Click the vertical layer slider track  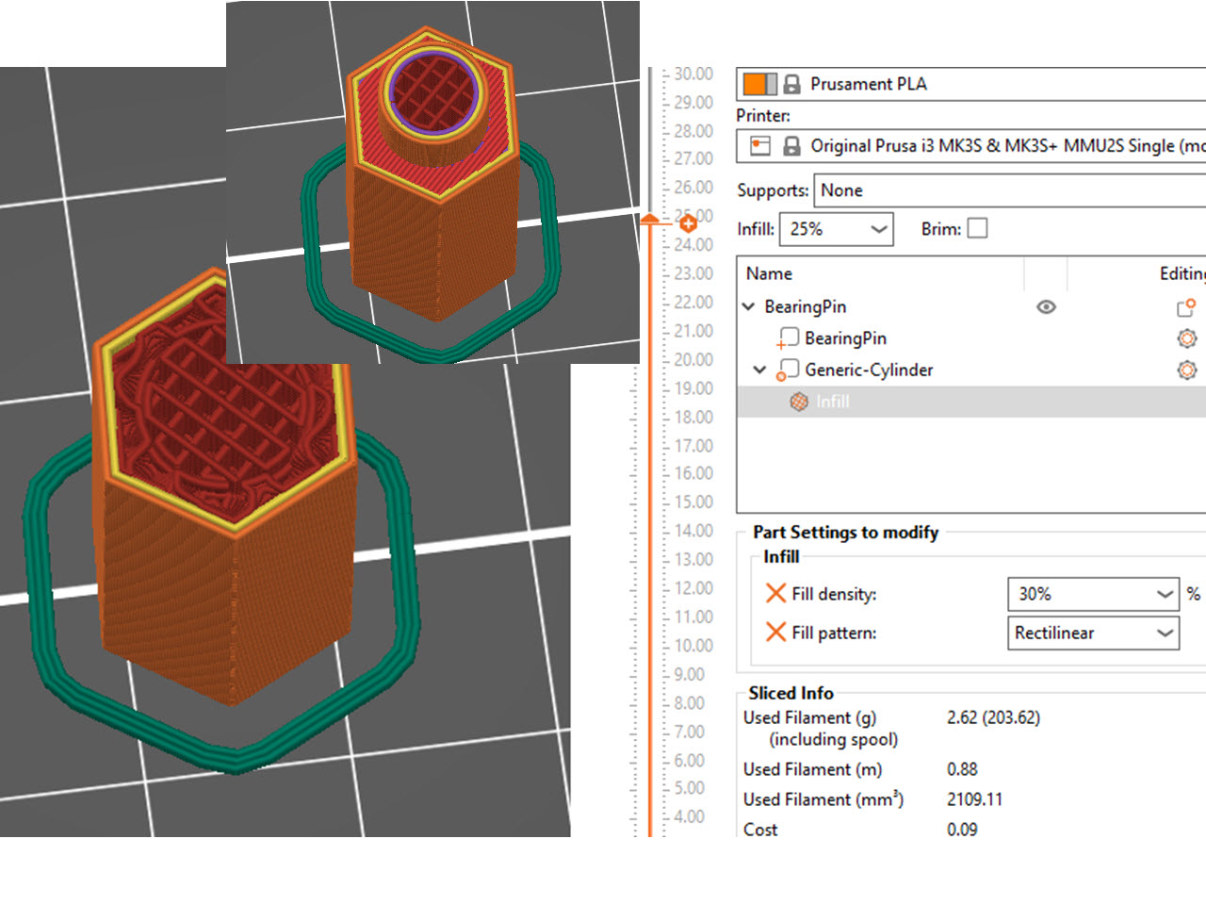tap(650, 528)
